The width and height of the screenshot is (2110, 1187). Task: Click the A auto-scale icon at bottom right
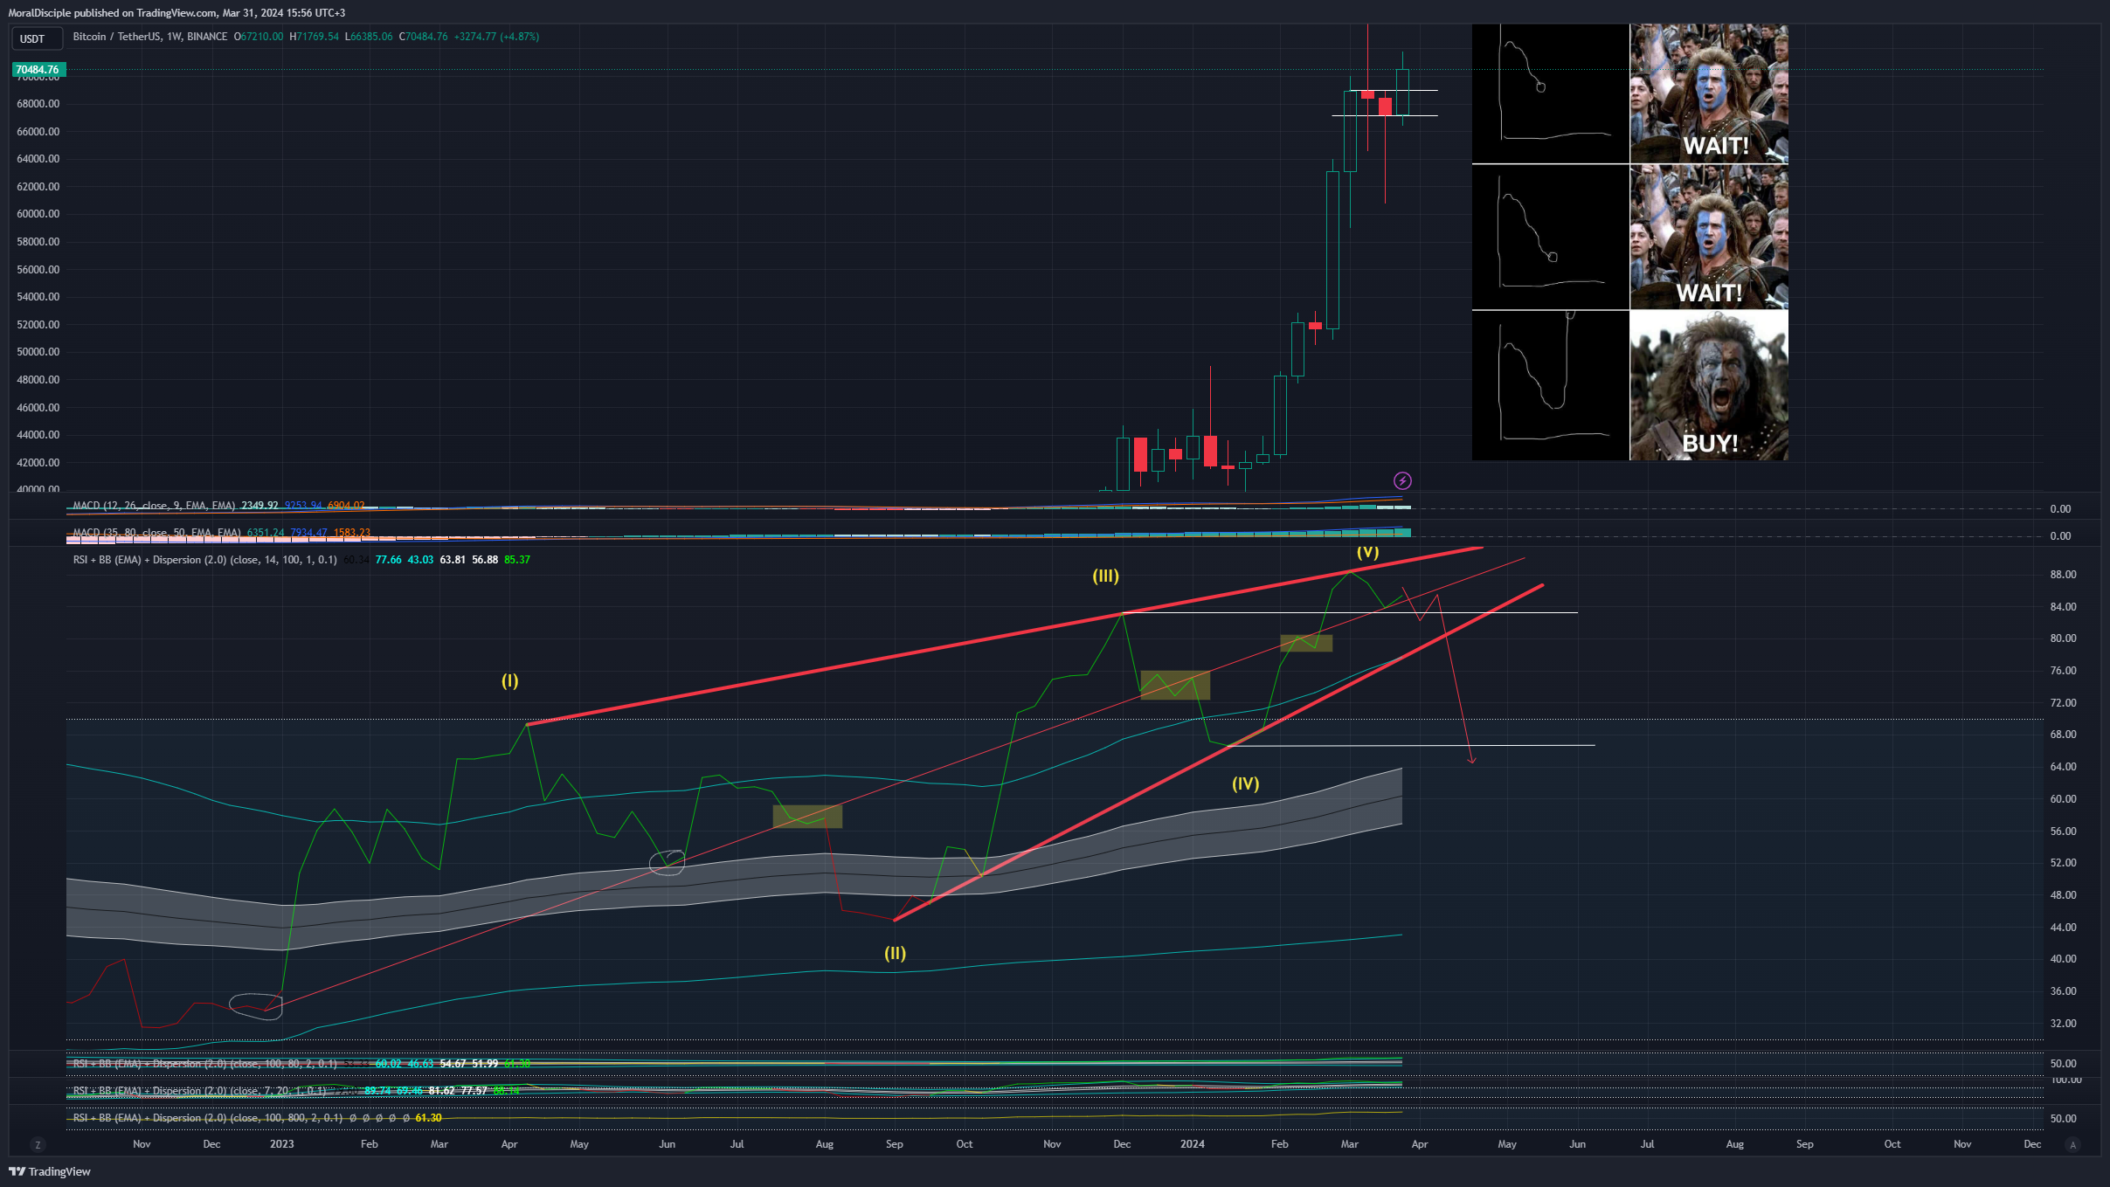click(x=2072, y=1144)
